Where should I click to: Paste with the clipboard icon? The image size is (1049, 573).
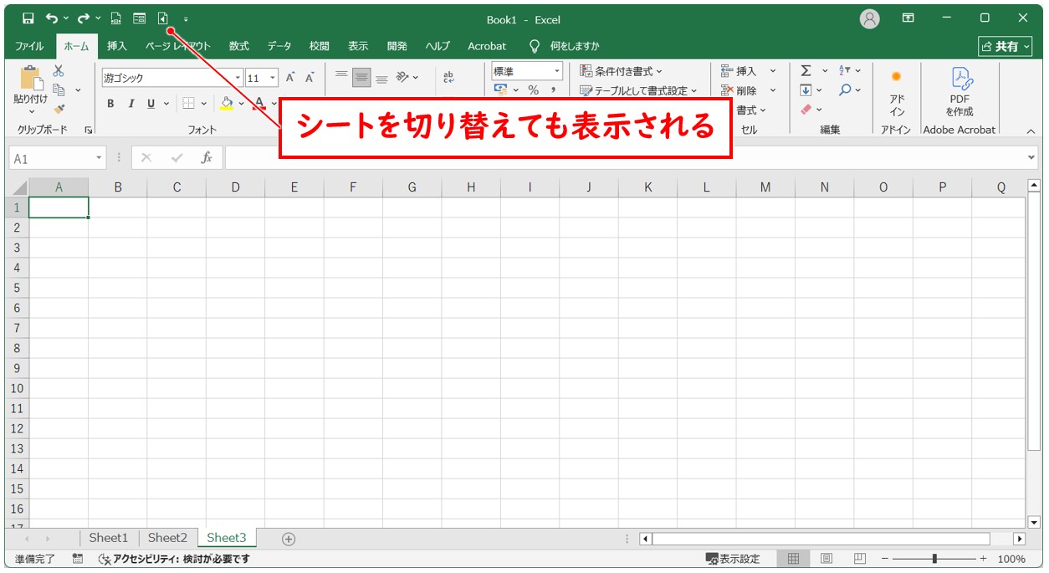pyautogui.click(x=31, y=79)
